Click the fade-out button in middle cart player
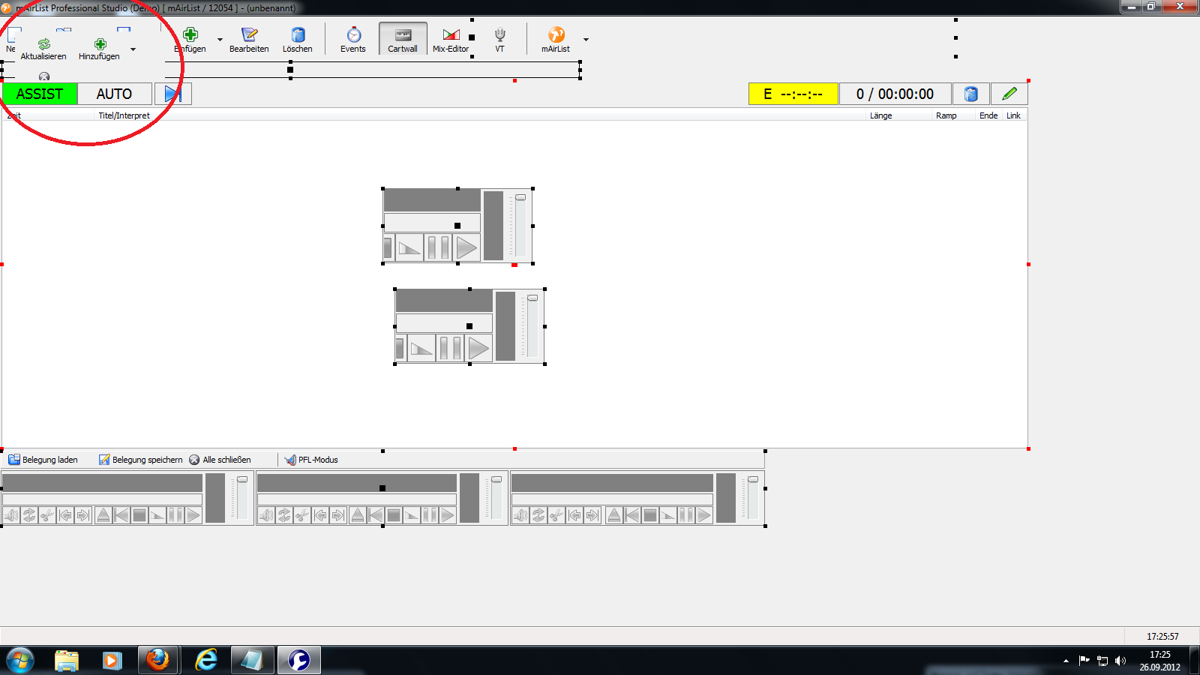The image size is (1200, 675). point(412,515)
